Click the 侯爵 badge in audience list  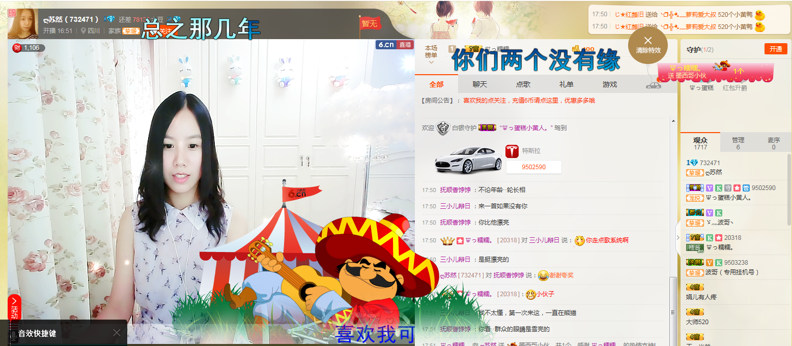pyautogui.click(x=695, y=262)
